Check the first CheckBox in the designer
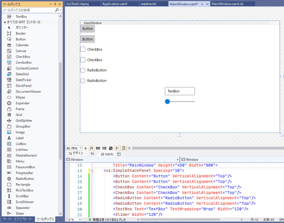The height and width of the screenshot is (223, 284). click(x=83, y=49)
